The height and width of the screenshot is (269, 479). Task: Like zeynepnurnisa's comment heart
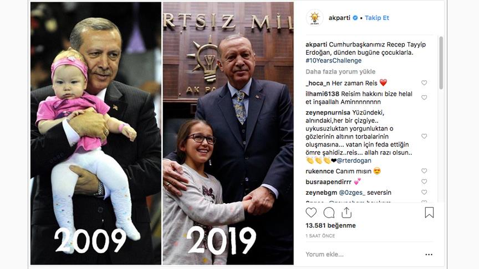click(424, 136)
